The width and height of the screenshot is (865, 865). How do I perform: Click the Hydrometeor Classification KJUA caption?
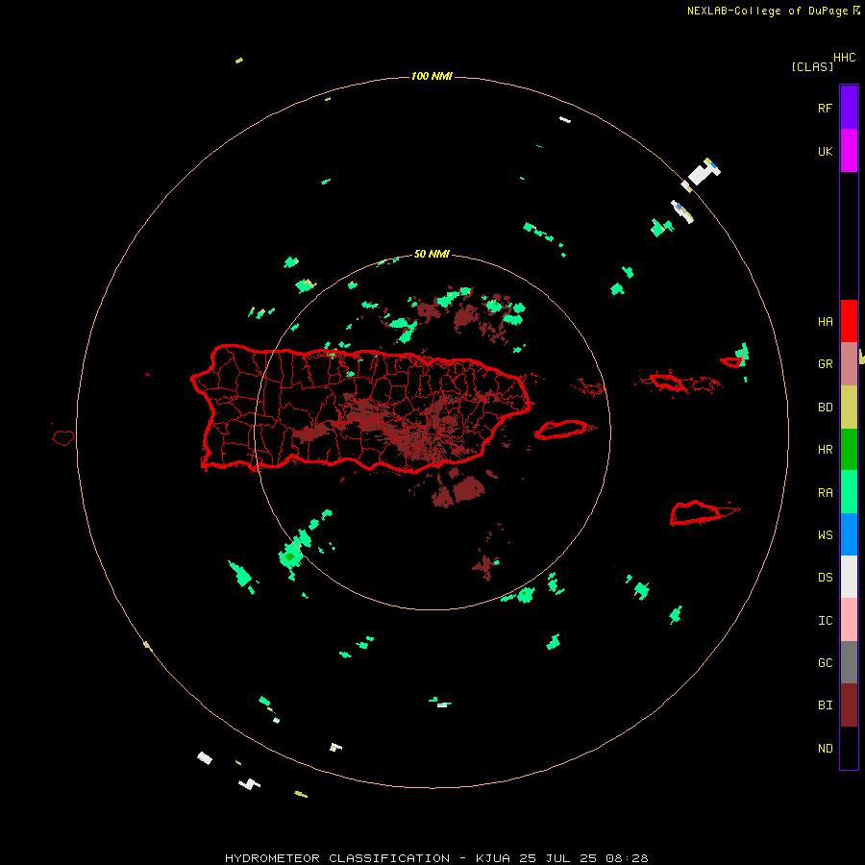pos(436,858)
